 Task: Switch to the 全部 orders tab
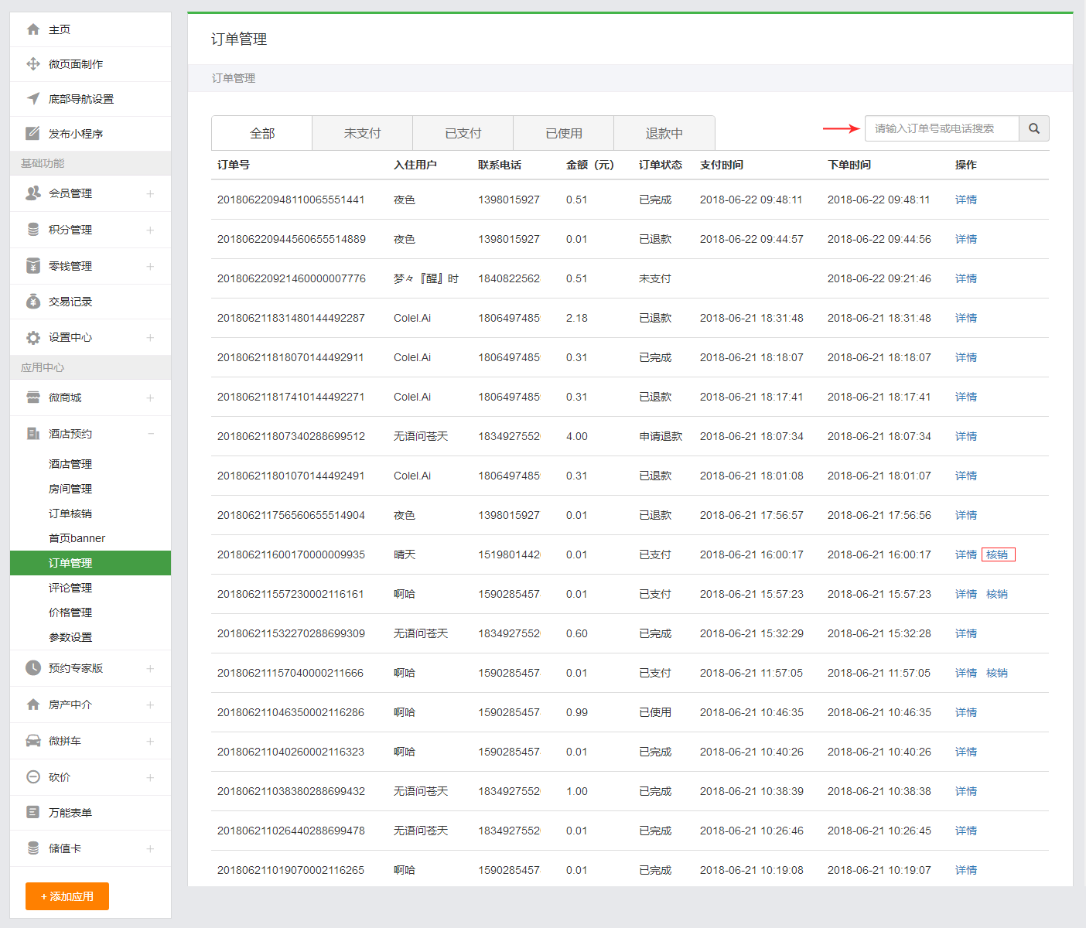coord(262,133)
